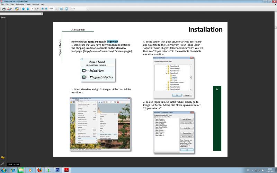Open the Comments panel icon in sidebar
The width and height of the screenshot is (277, 173).
[x=3, y=157]
